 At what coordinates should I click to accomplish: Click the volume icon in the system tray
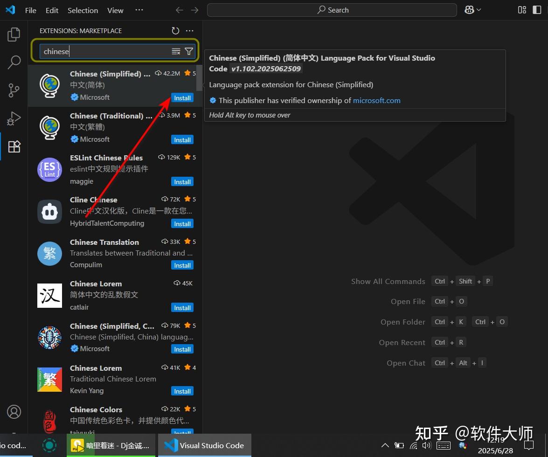426,445
